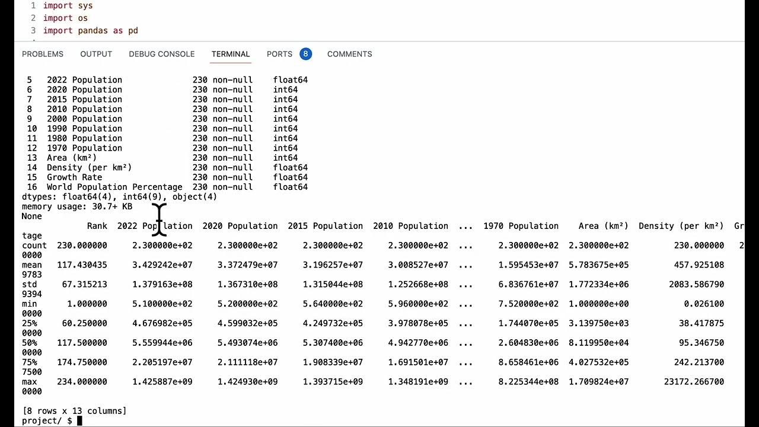Click std area value 1.772334e+06
Viewport: 759px width, 427px height.
coord(598,285)
